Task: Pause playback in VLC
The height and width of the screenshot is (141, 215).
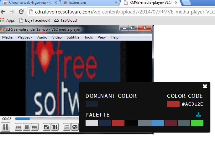Action: point(6,127)
